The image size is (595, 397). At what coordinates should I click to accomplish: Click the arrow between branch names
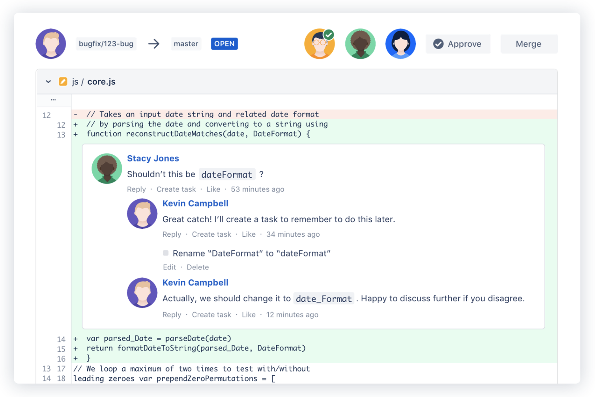coord(154,44)
